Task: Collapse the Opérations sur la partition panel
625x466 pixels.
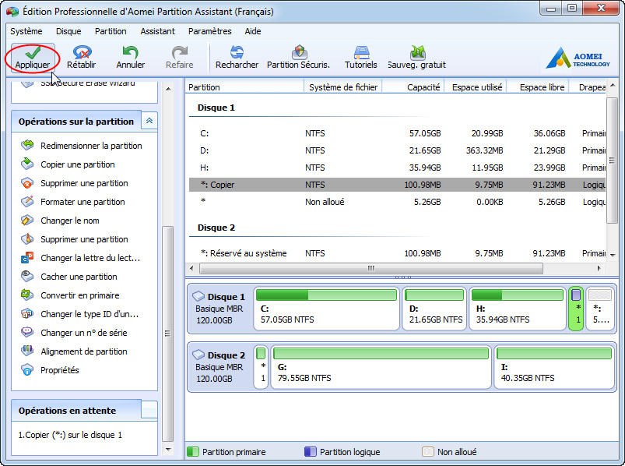Action: (149, 121)
